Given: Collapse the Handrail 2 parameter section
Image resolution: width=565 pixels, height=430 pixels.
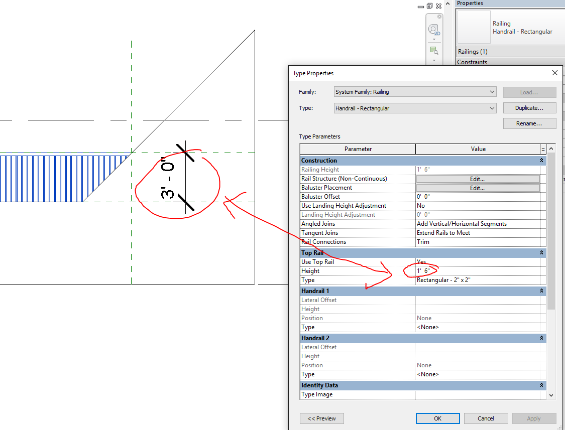Looking at the screenshot, I should tap(541, 338).
